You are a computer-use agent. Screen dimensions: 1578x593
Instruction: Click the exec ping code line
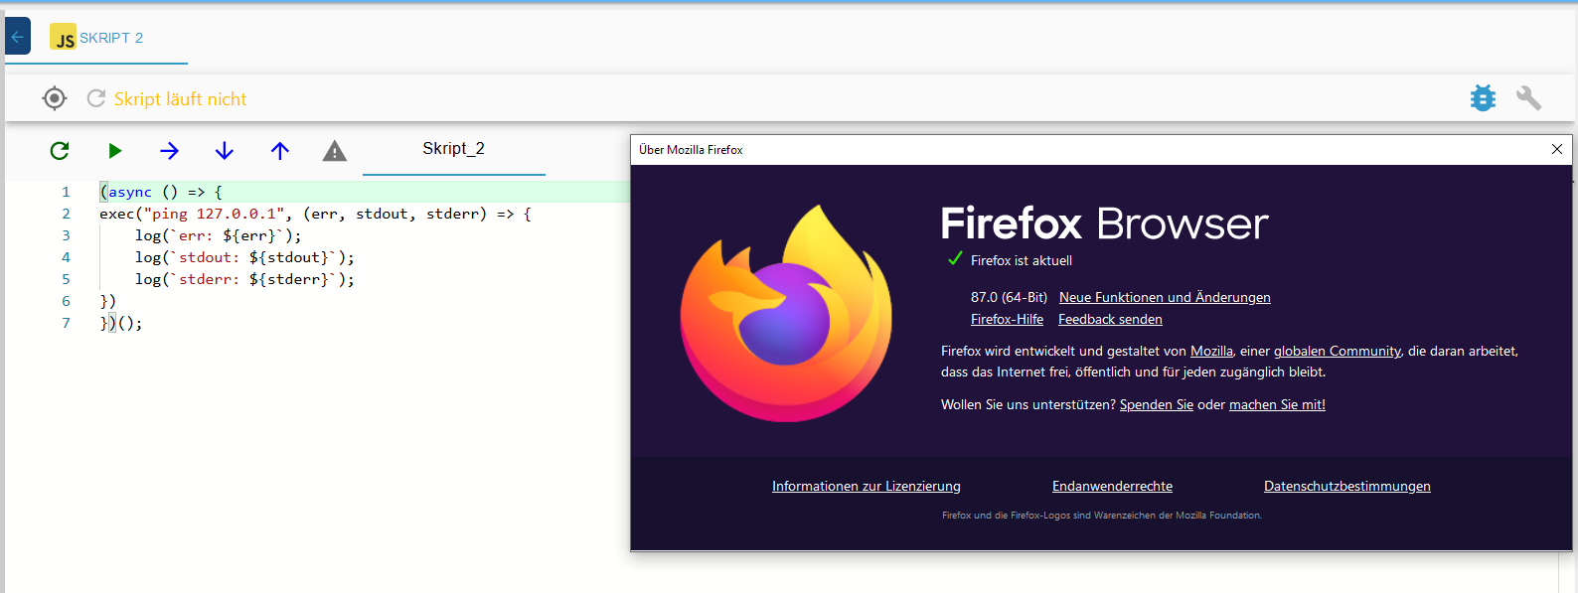[x=315, y=214]
